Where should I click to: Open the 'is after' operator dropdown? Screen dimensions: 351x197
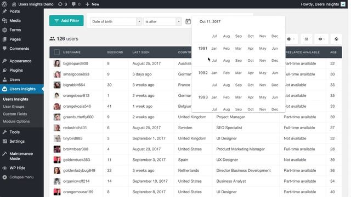[162, 21]
